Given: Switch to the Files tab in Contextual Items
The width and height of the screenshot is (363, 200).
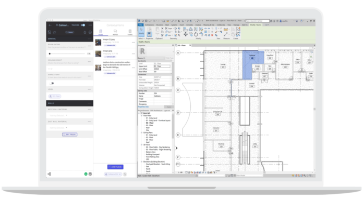Looking at the screenshot, I should point(101,32).
